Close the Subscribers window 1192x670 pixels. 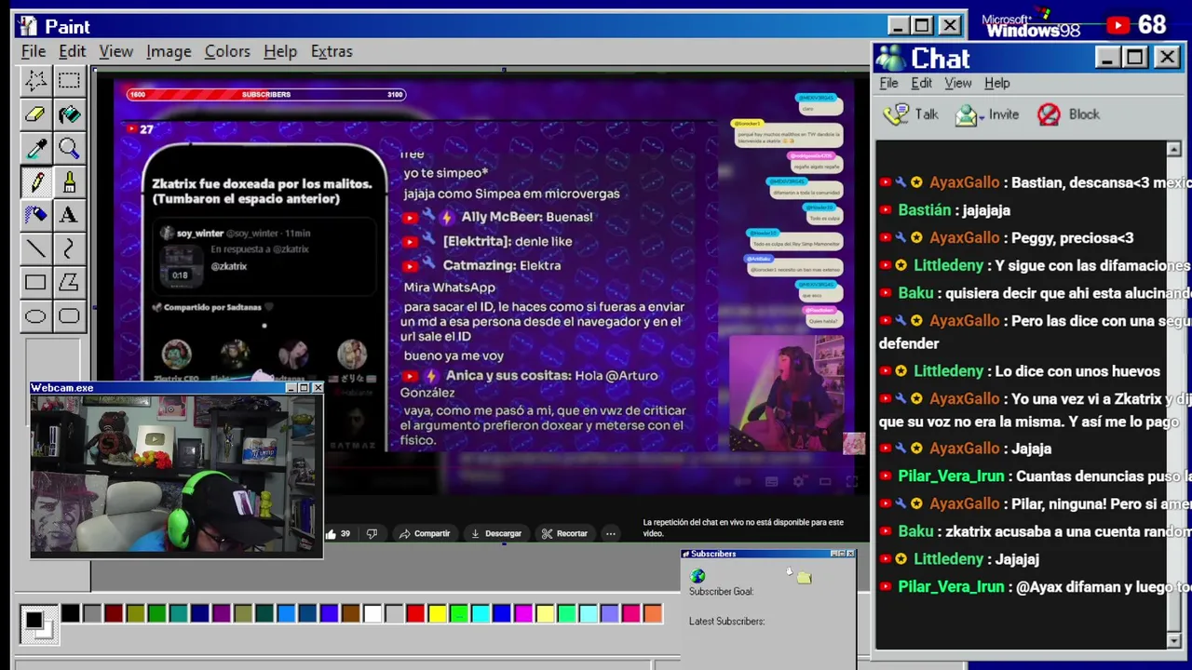849,554
